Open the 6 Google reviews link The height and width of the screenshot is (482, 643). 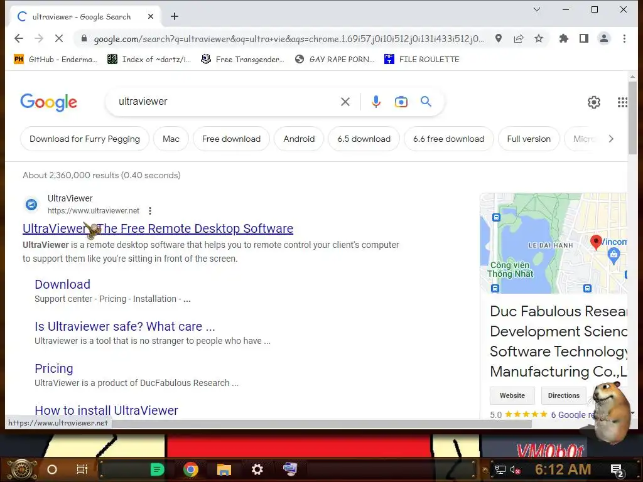coord(573,414)
